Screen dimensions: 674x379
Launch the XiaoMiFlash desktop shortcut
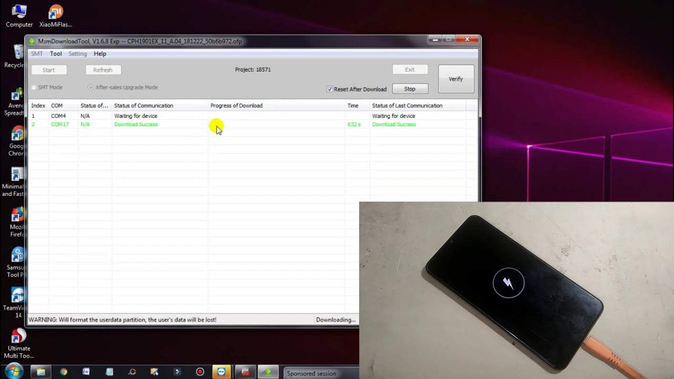[55, 16]
